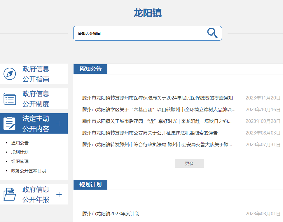Focus the 请输入关键词 search field
Viewport: 283px width, 222px height.
(140, 34)
